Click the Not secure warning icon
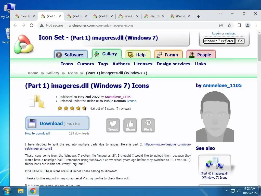The height and width of the screenshot is (196, 261). pyautogui.click(x=42, y=25)
